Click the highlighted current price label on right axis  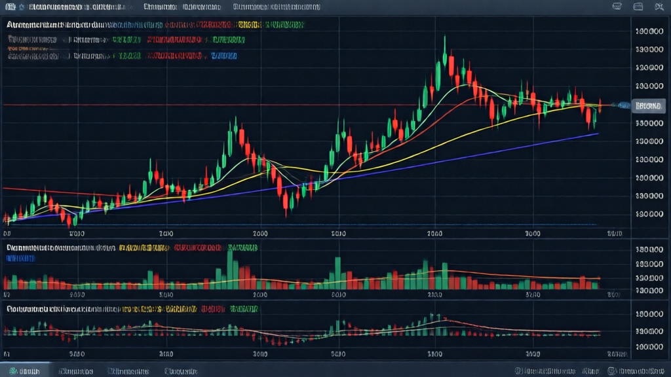[x=649, y=105]
